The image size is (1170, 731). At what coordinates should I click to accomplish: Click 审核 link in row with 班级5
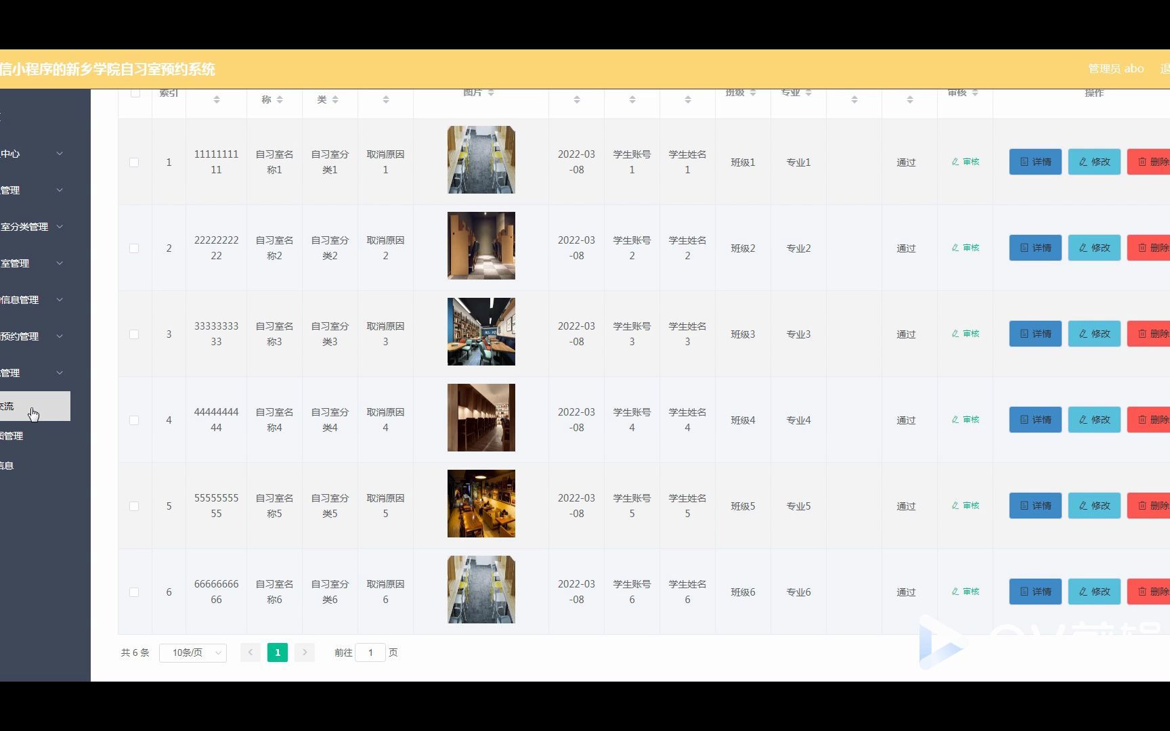click(x=966, y=506)
